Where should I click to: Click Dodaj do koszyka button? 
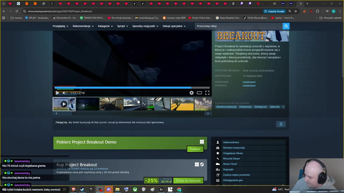(x=188, y=180)
